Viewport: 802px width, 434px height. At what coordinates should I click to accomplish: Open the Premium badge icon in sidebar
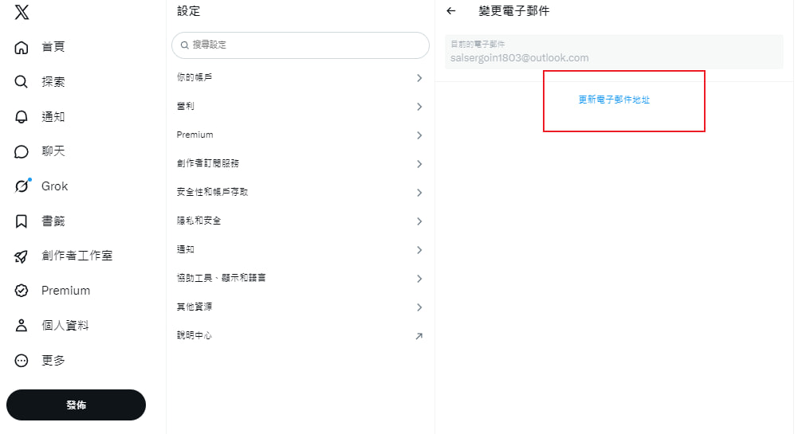tap(22, 291)
